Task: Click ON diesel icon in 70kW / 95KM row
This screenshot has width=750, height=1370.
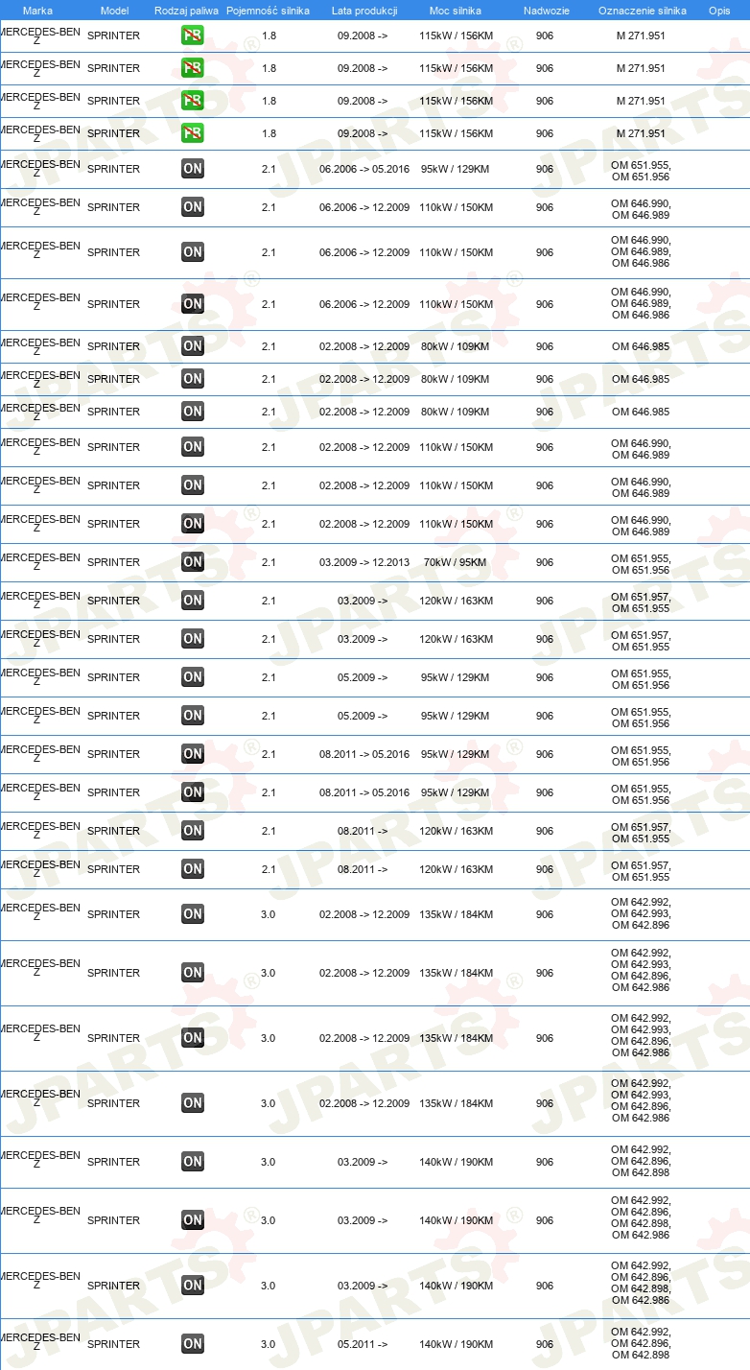Action: pos(193,562)
